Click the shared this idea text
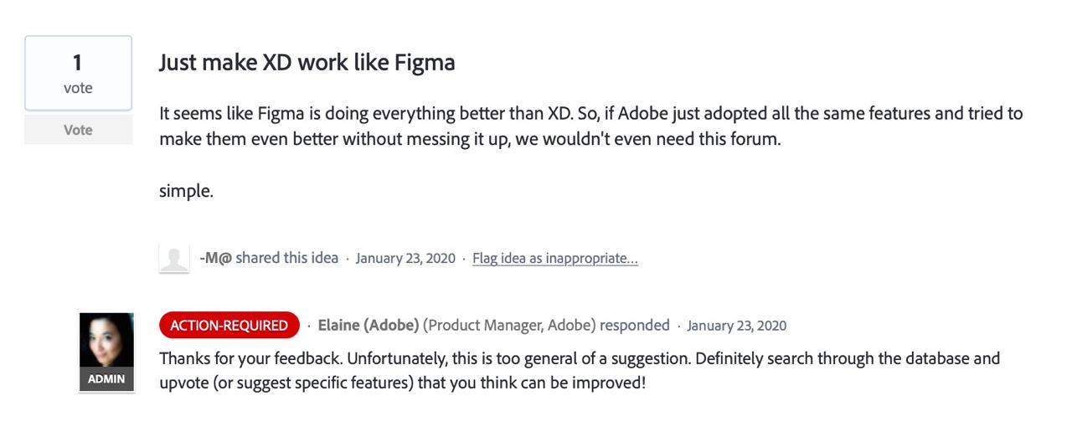 [286, 258]
